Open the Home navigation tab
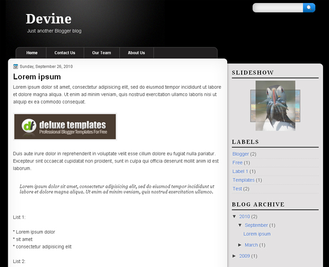The image size is (329, 267). tap(32, 53)
